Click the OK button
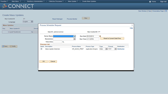Viewport: 168px width, 94px height. click(44, 62)
